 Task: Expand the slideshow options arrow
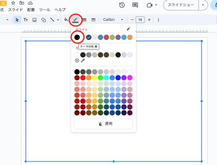[x=205, y=5]
